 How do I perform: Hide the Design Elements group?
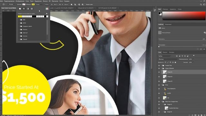tap(159, 68)
